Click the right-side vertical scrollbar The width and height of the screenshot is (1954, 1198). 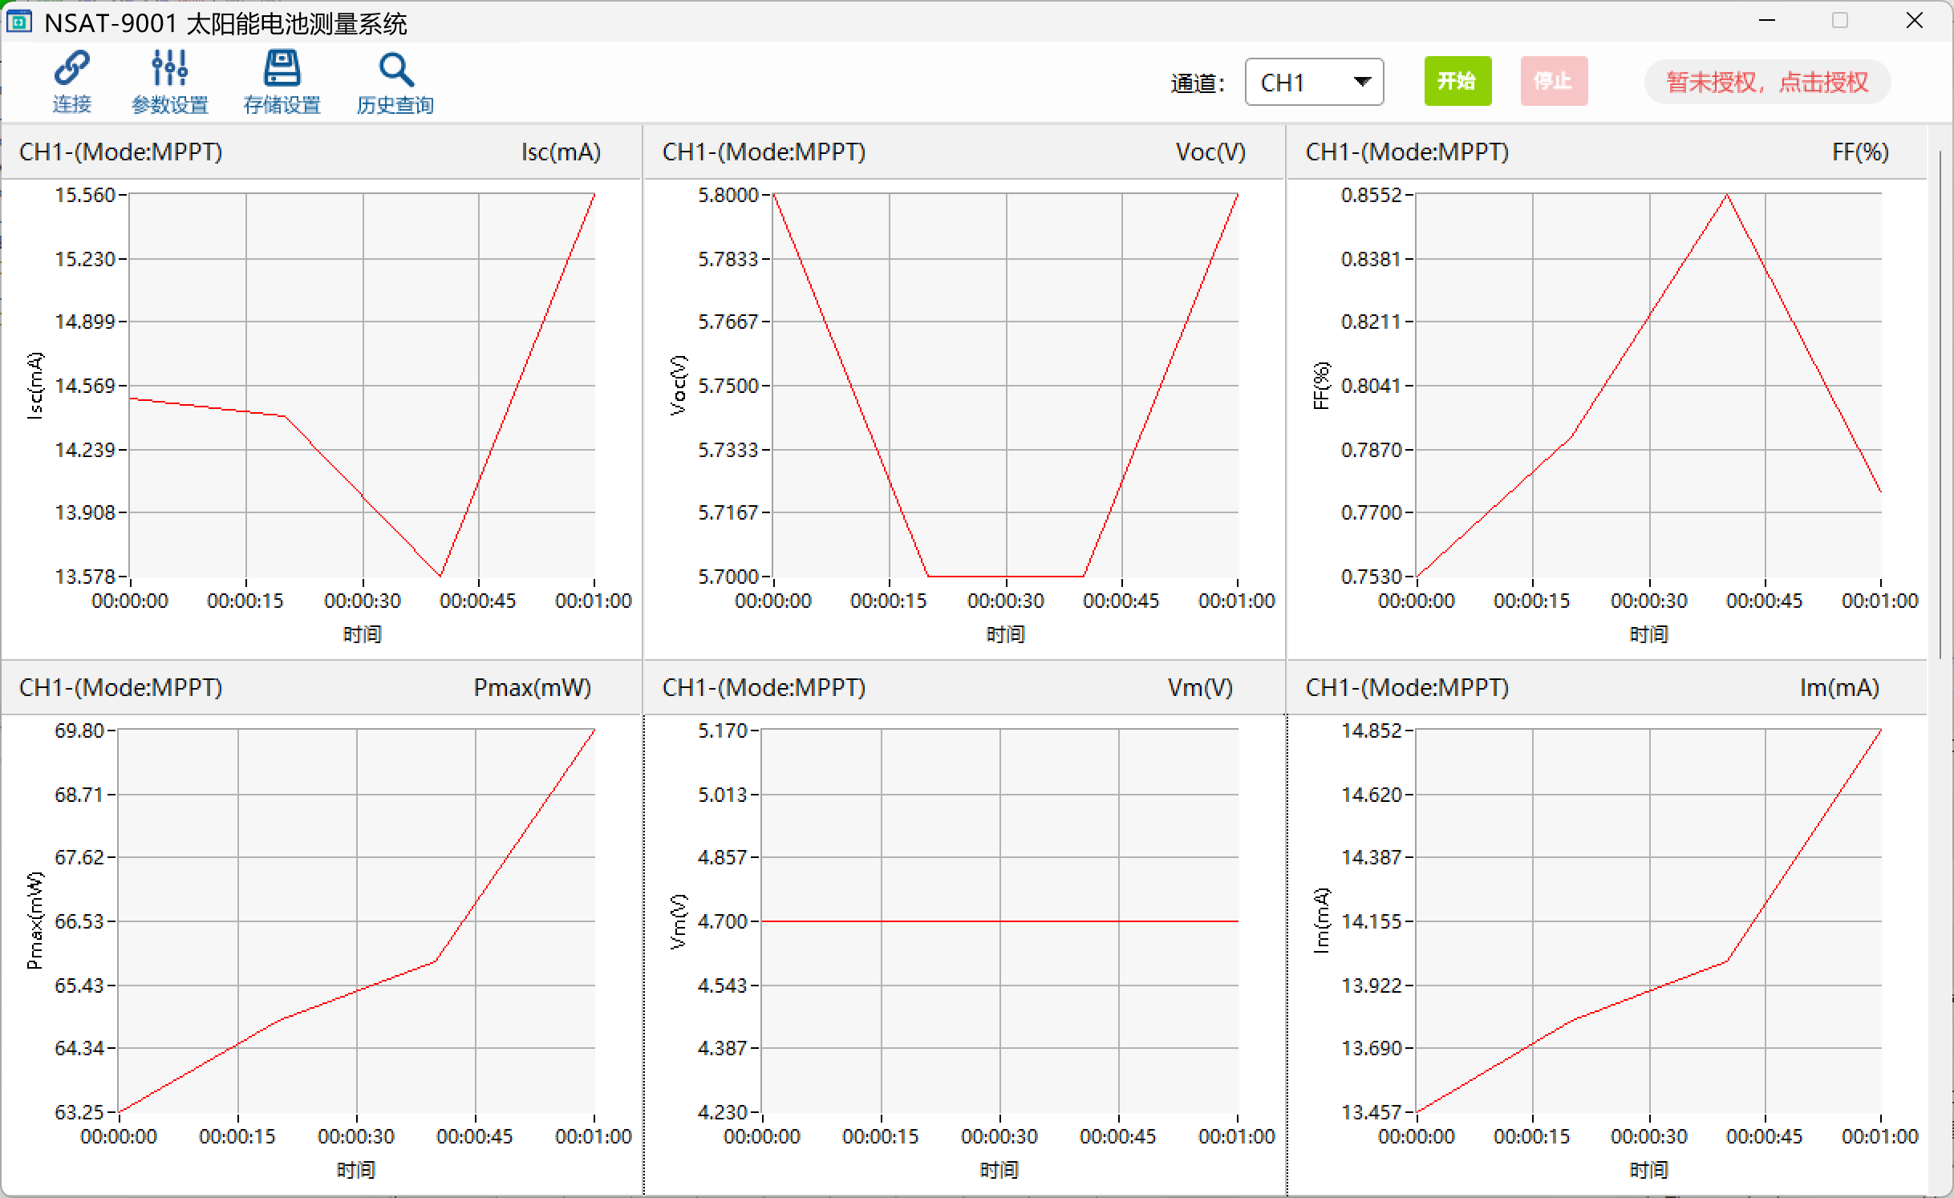[1941, 401]
